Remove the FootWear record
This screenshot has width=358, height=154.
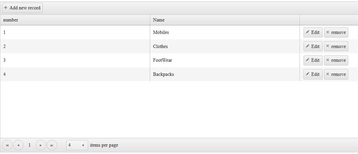tap(336, 60)
